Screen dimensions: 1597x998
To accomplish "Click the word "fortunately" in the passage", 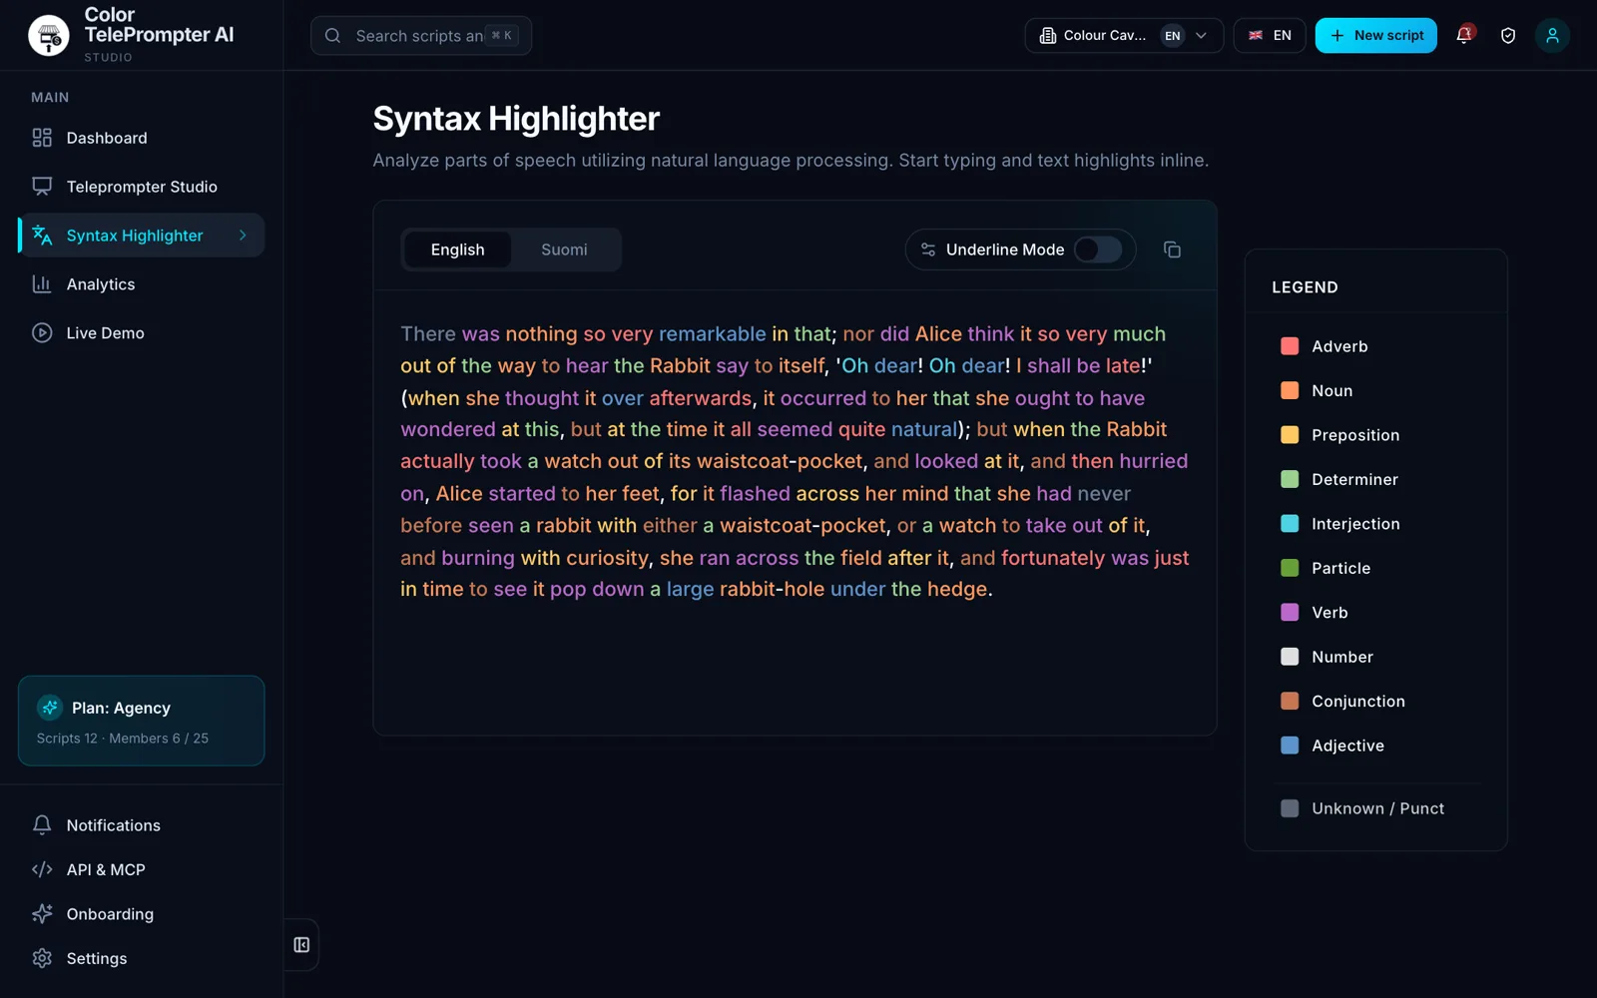I will (1053, 558).
